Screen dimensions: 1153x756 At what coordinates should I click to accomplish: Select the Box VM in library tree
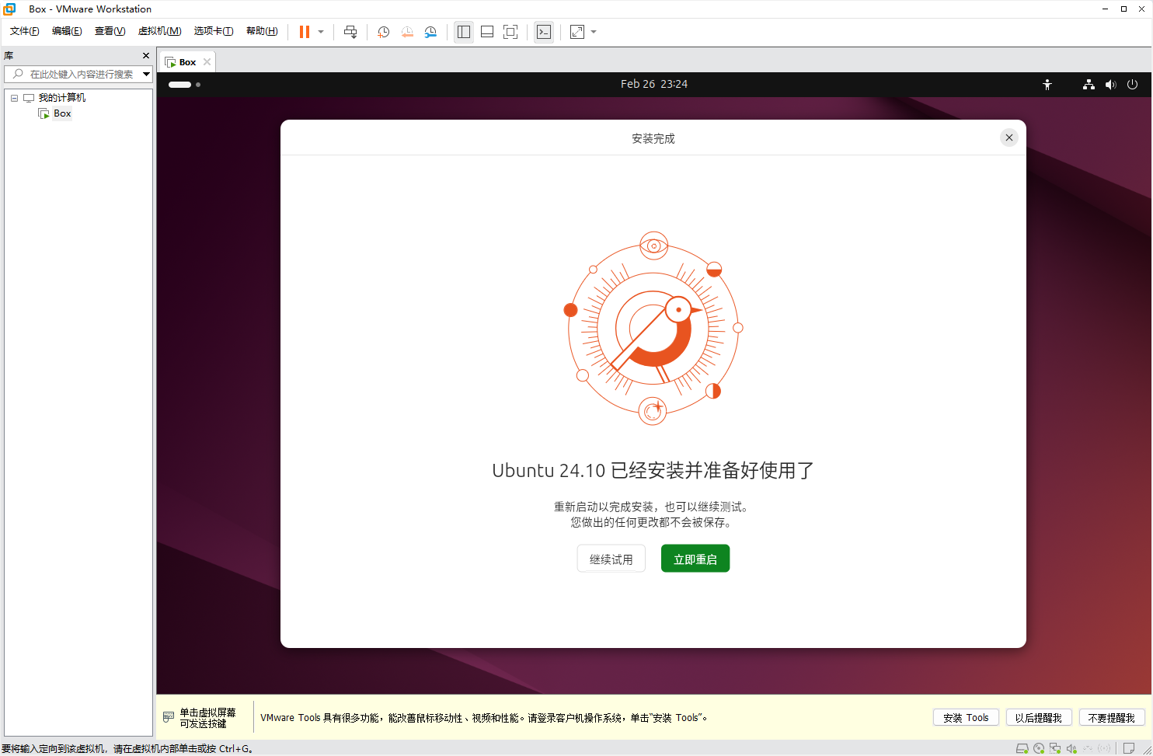click(62, 113)
